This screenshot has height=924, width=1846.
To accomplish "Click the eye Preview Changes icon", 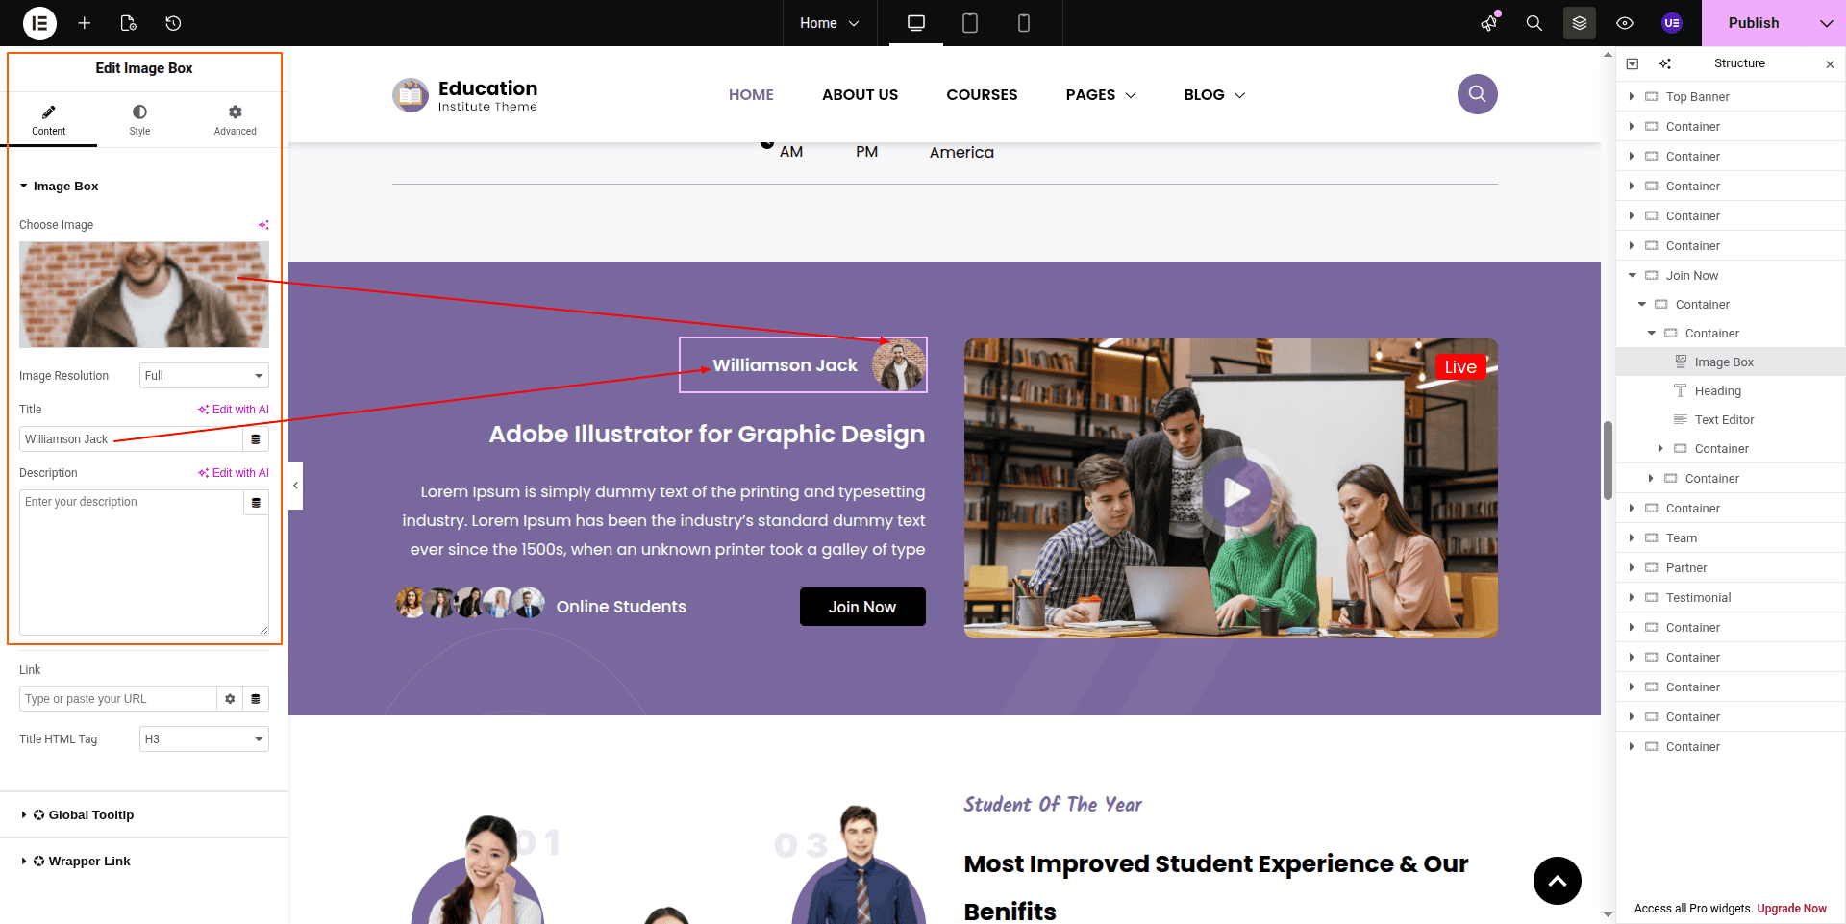I will (1625, 23).
